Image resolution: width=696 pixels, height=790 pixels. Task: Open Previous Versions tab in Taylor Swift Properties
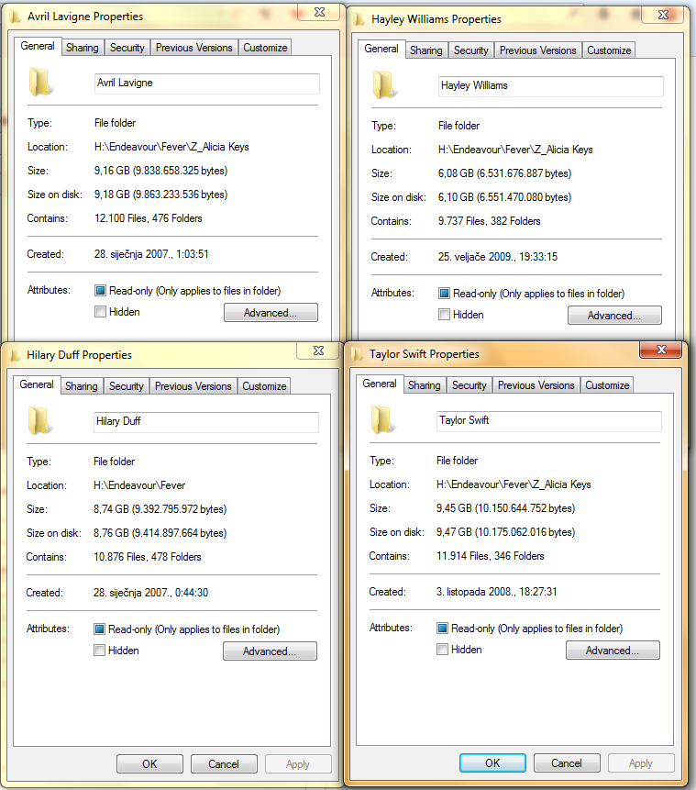[x=536, y=385]
